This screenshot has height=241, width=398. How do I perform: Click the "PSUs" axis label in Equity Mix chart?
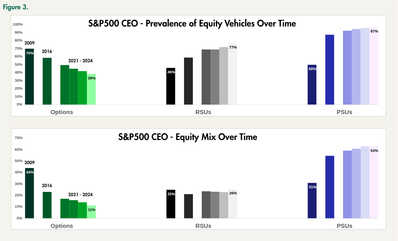point(345,226)
